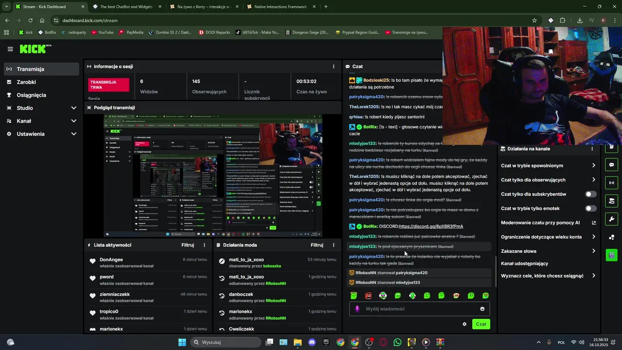Click heart icon beside DonAngee
The height and width of the screenshot is (350, 622).
[92, 261]
